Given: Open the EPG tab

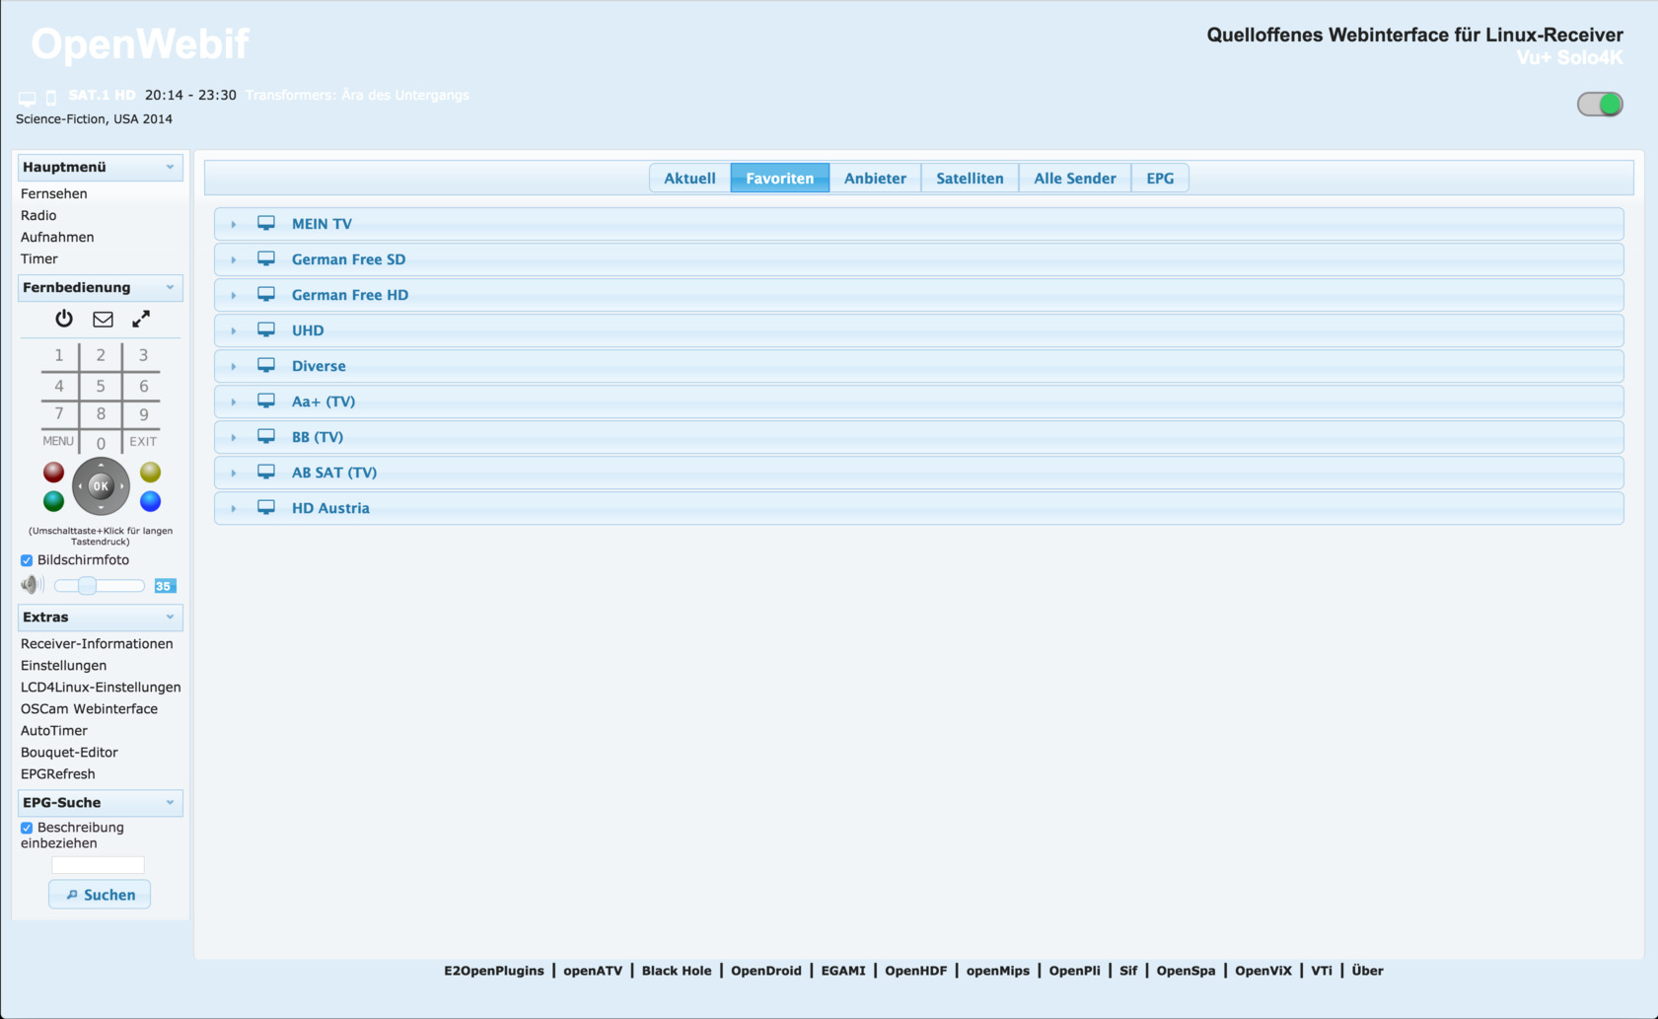Looking at the screenshot, I should click(x=1159, y=179).
